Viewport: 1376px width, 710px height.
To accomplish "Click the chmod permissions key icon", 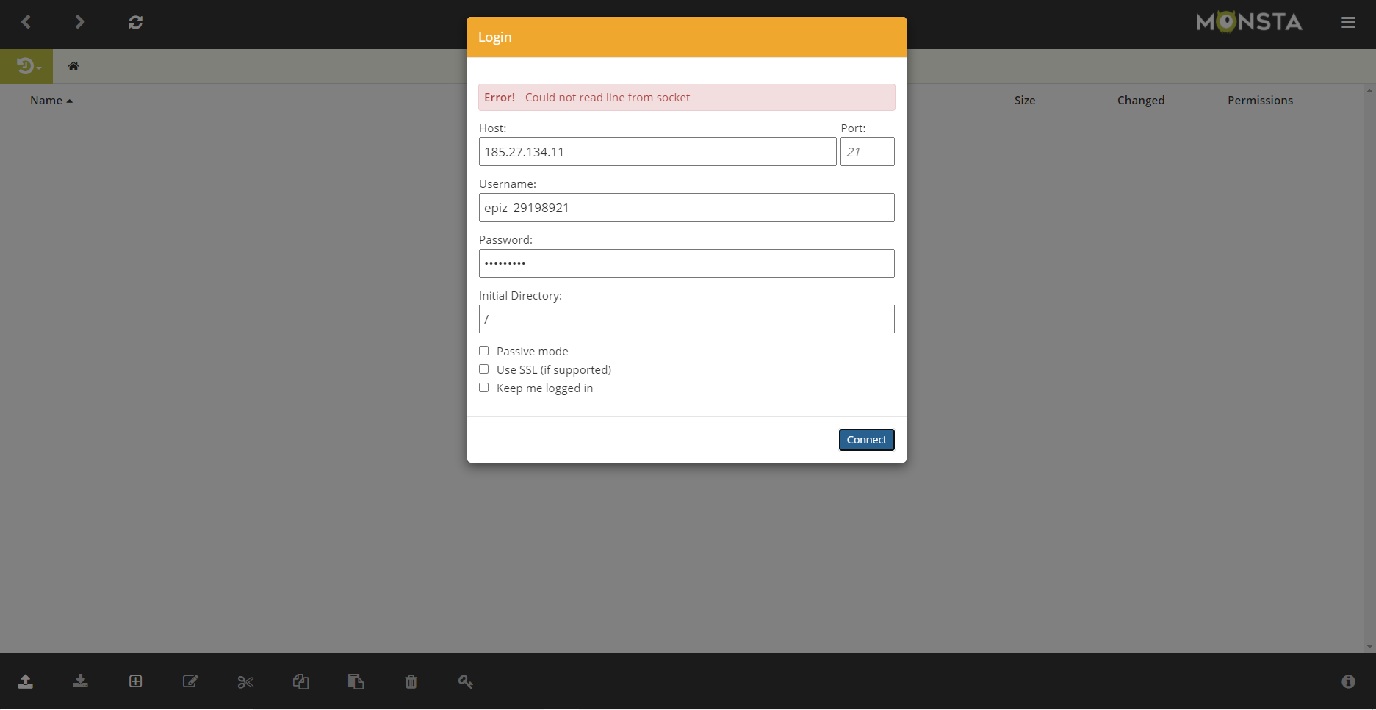I will [x=466, y=681].
